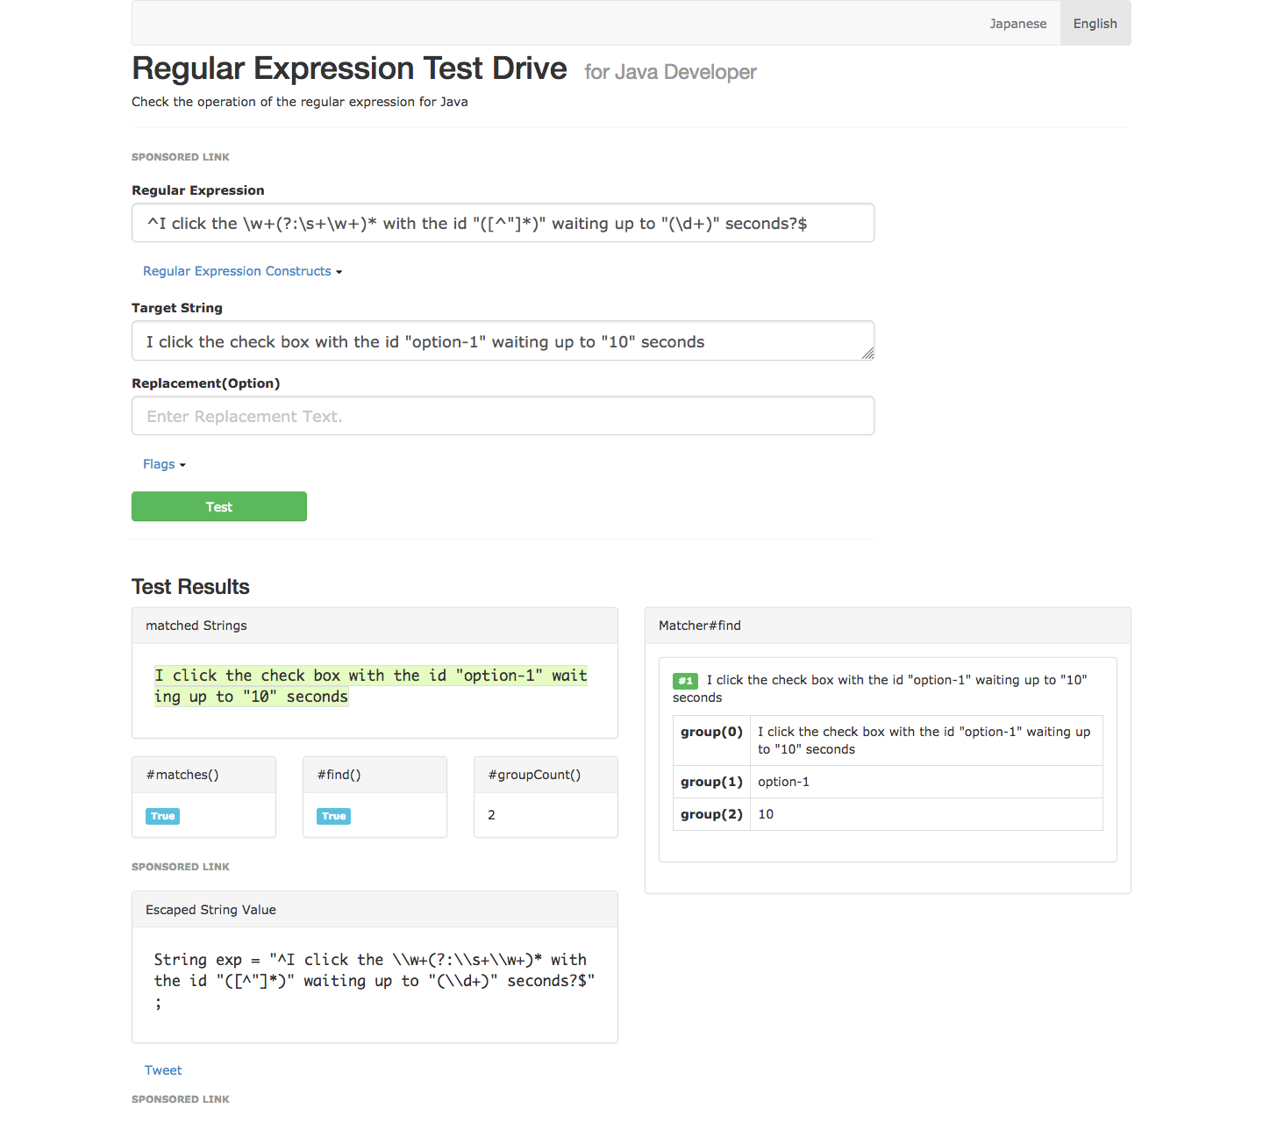Click the group(2) row value 10
The width and height of the screenshot is (1263, 1123).
[766, 814]
